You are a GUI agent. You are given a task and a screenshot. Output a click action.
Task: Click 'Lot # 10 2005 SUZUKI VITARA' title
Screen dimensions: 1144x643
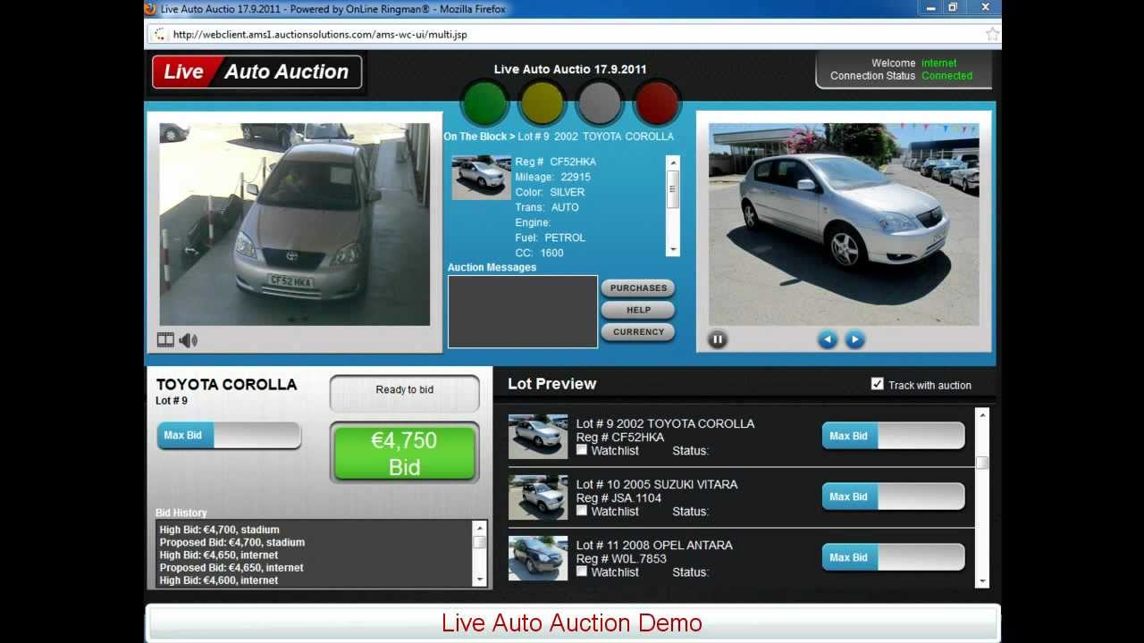(657, 484)
